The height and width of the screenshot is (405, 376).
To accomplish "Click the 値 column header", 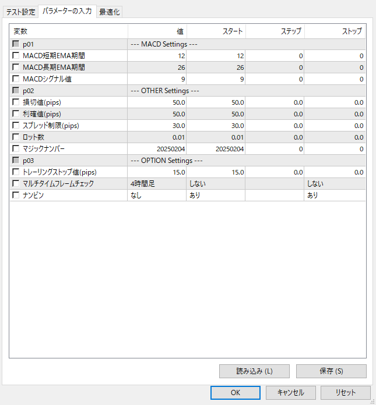I will pos(157,31).
